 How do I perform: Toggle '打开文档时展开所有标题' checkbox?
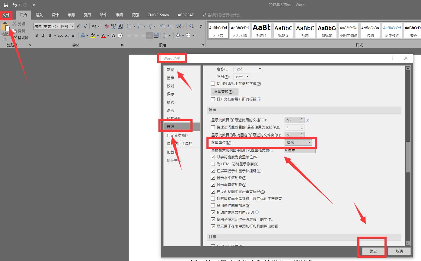coord(213,99)
